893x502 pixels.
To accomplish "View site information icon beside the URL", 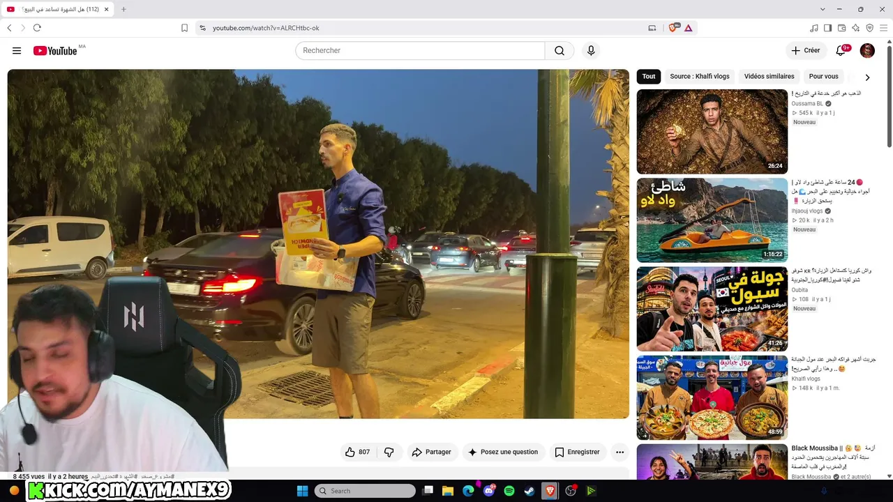I will pos(202,28).
